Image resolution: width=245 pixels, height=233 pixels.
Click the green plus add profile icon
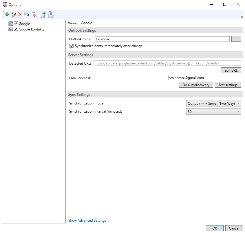7,14
